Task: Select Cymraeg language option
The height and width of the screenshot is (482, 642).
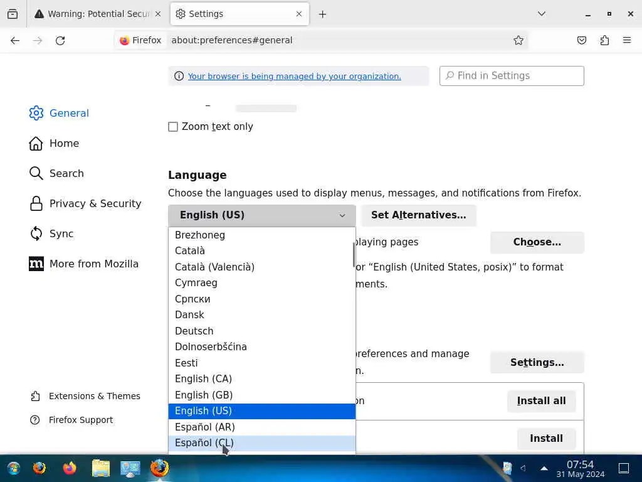Action: pyautogui.click(x=261, y=283)
